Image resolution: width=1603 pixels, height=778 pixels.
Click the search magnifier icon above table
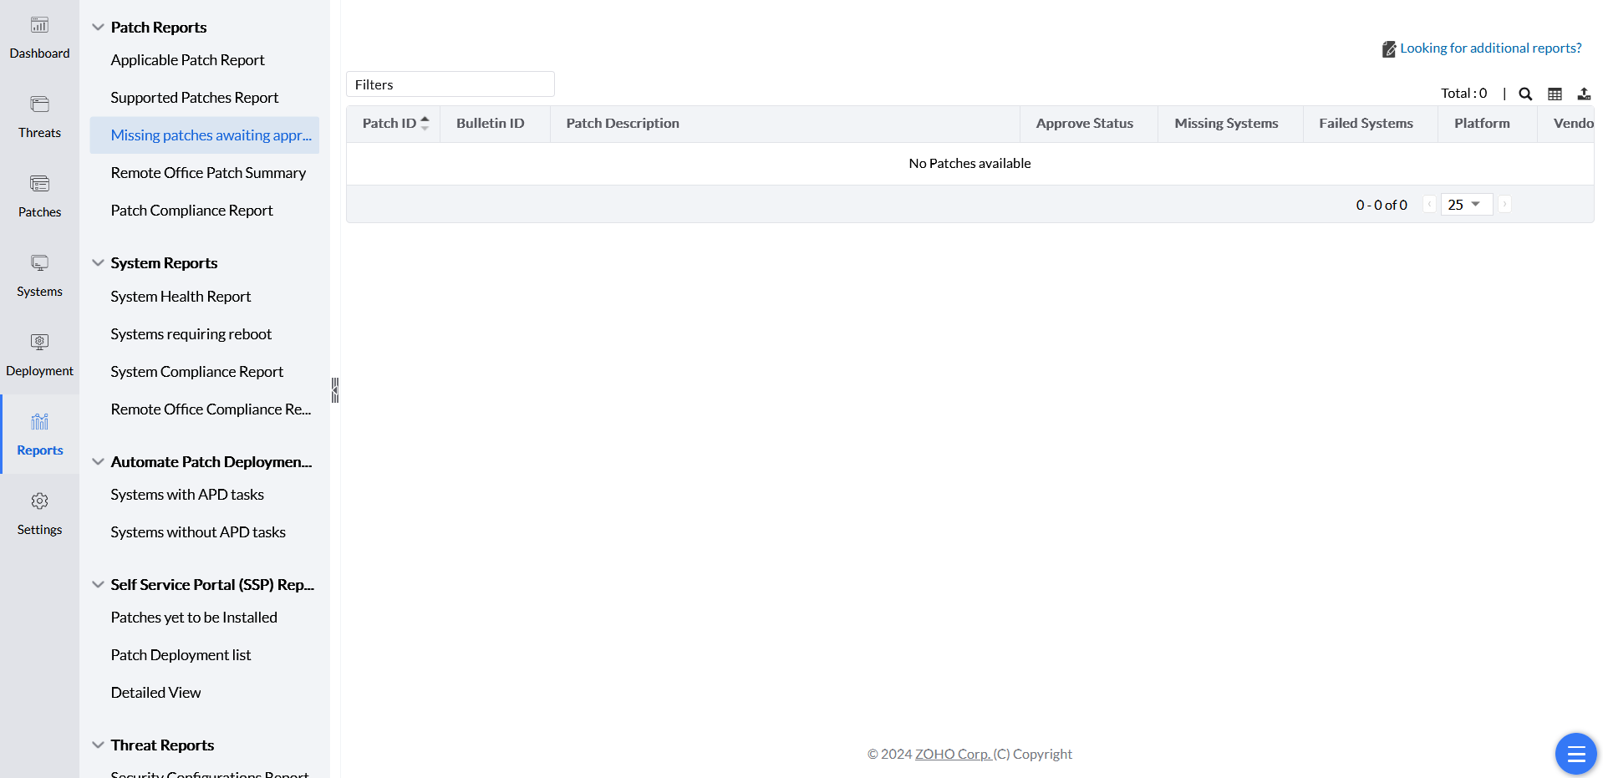tap(1525, 94)
